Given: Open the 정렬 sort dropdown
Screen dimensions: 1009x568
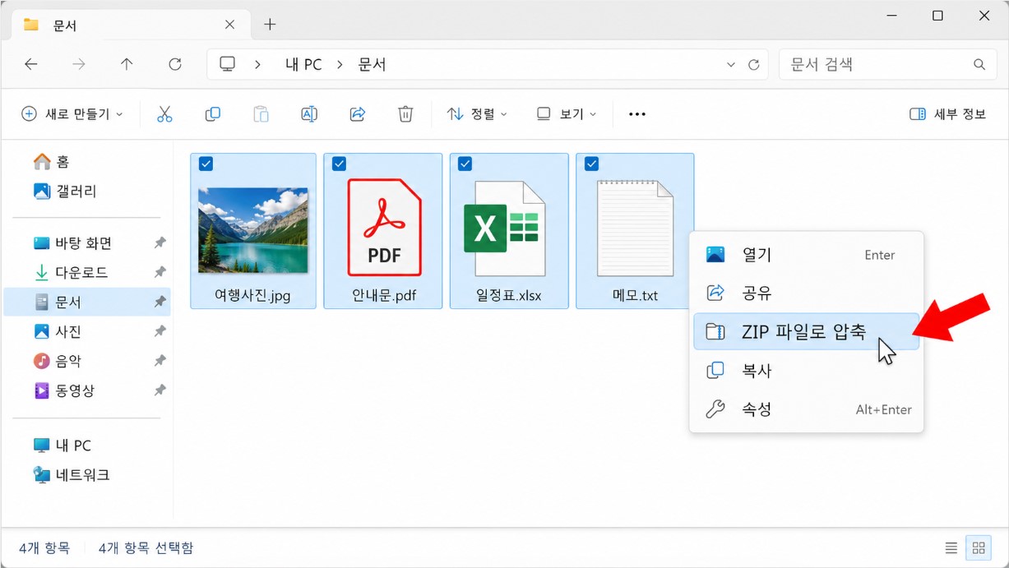Looking at the screenshot, I should (x=477, y=114).
